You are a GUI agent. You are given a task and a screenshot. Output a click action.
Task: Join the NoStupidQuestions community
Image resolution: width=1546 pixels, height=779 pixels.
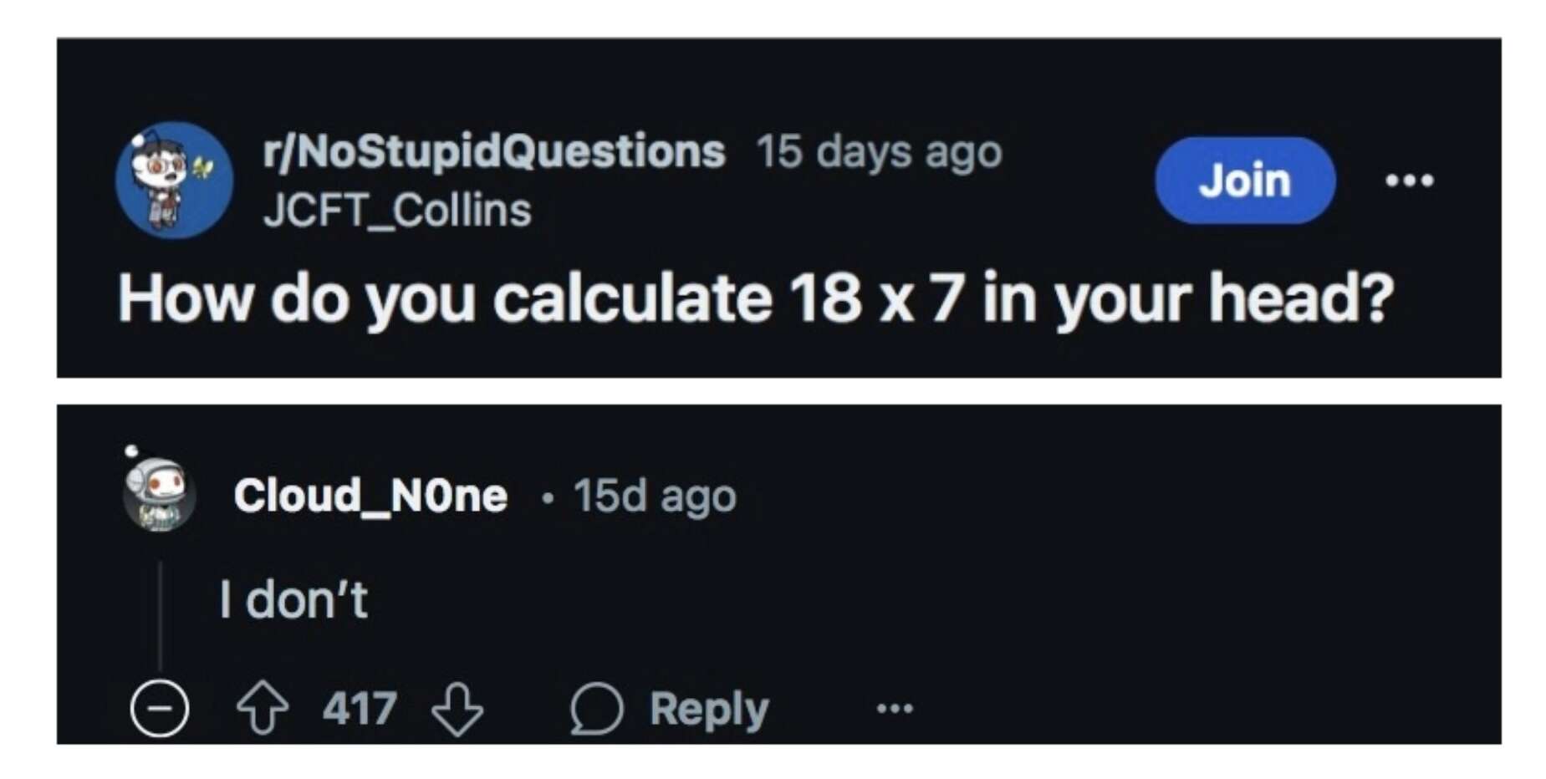(1244, 180)
